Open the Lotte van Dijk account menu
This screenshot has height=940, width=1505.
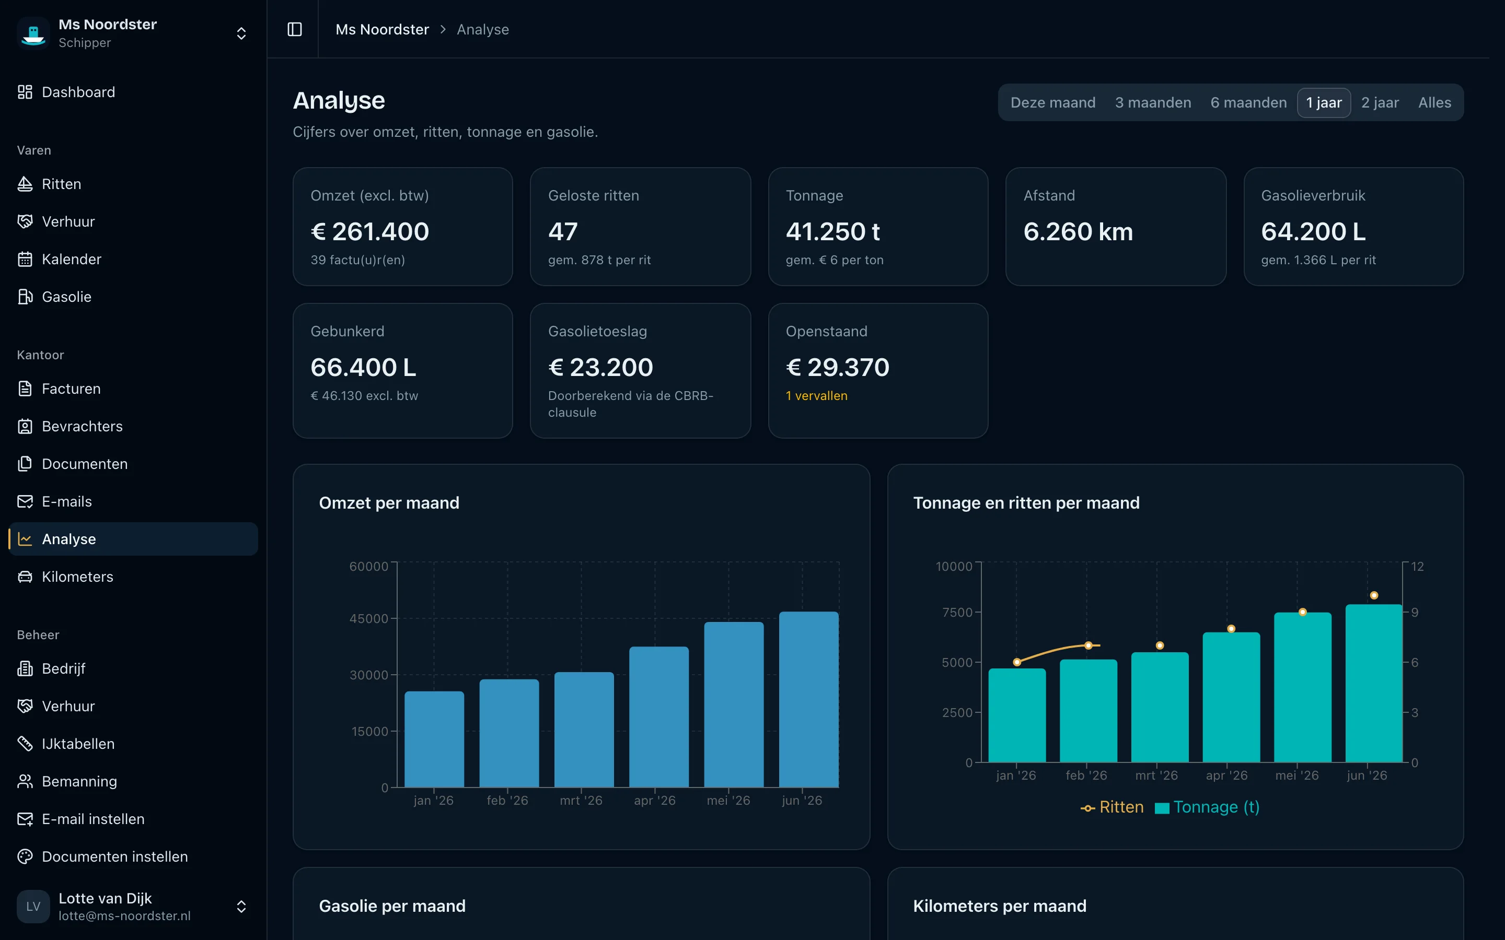[241, 907]
